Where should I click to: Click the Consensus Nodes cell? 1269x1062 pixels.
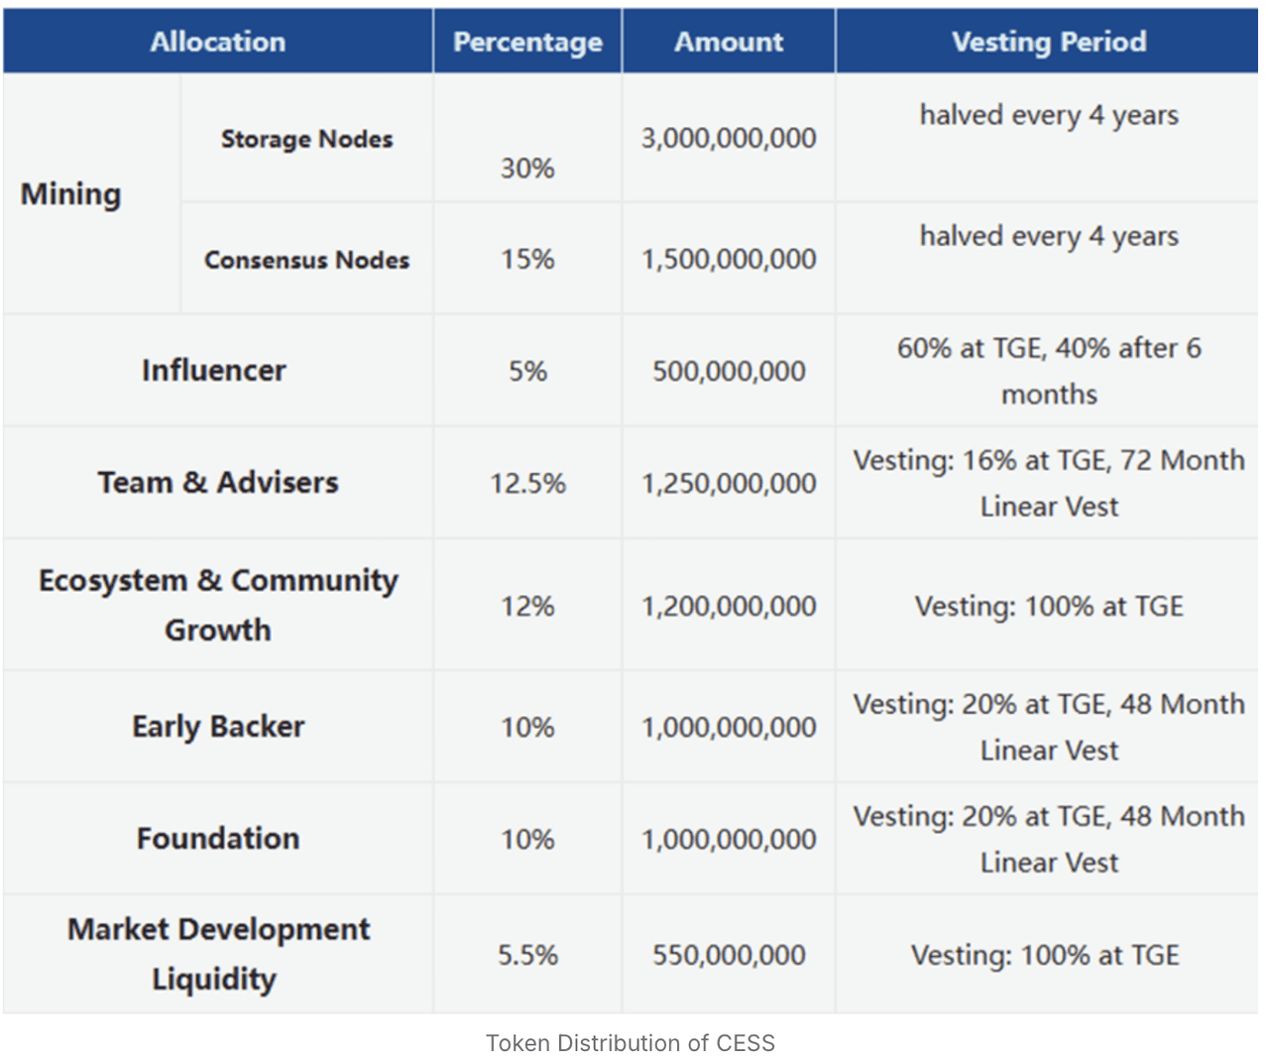[306, 260]
